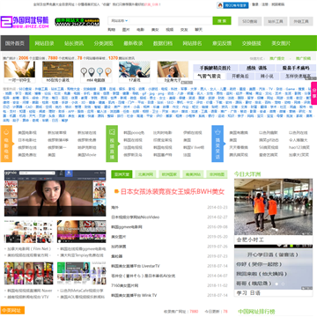Open 美女图片 in the green navigation bar

click(x=281, y=43)
